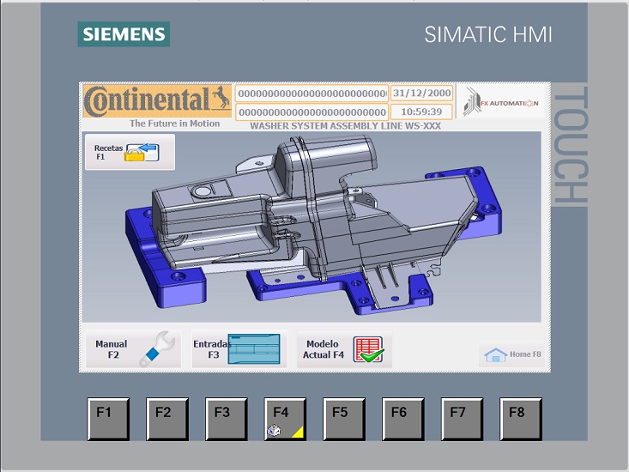Open Entradas F3 inputs table icon
The image size is (629, 472).
[254, 349]
